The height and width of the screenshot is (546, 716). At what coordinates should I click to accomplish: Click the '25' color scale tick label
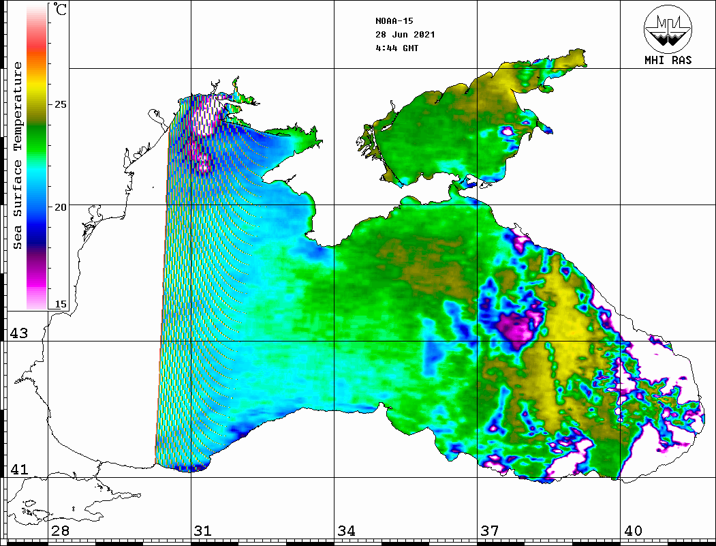click(x=60, y=104)
